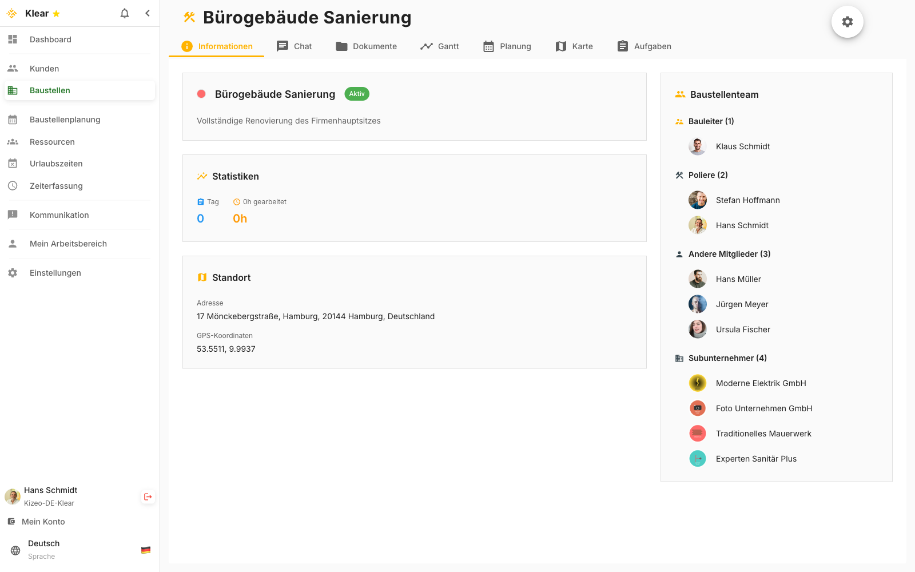915x572 pixels.
Task: Collapse the sidebar with the chevron
Action: click(x=148, y=13)
